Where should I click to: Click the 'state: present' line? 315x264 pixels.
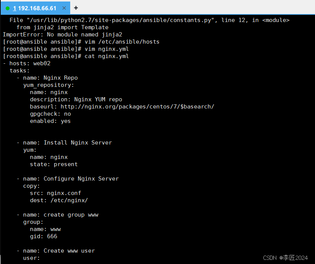coord(54,164)
